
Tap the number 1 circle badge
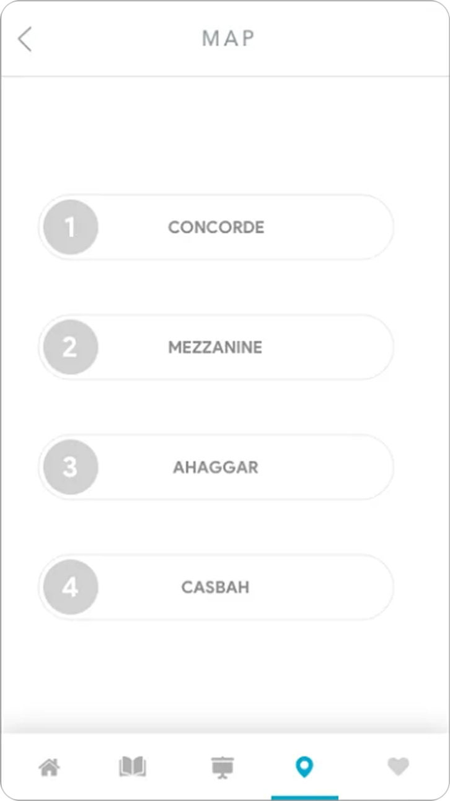click(71, 227)
